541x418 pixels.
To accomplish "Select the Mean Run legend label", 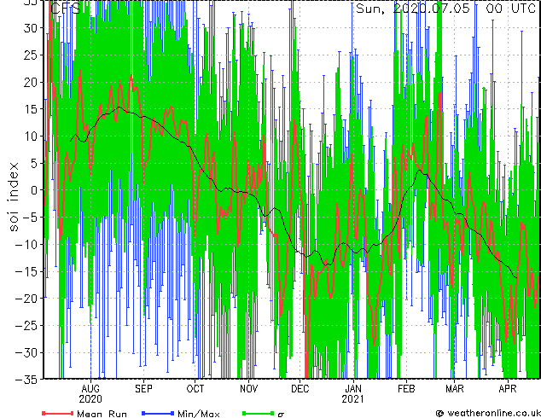I will coord(102,414).
